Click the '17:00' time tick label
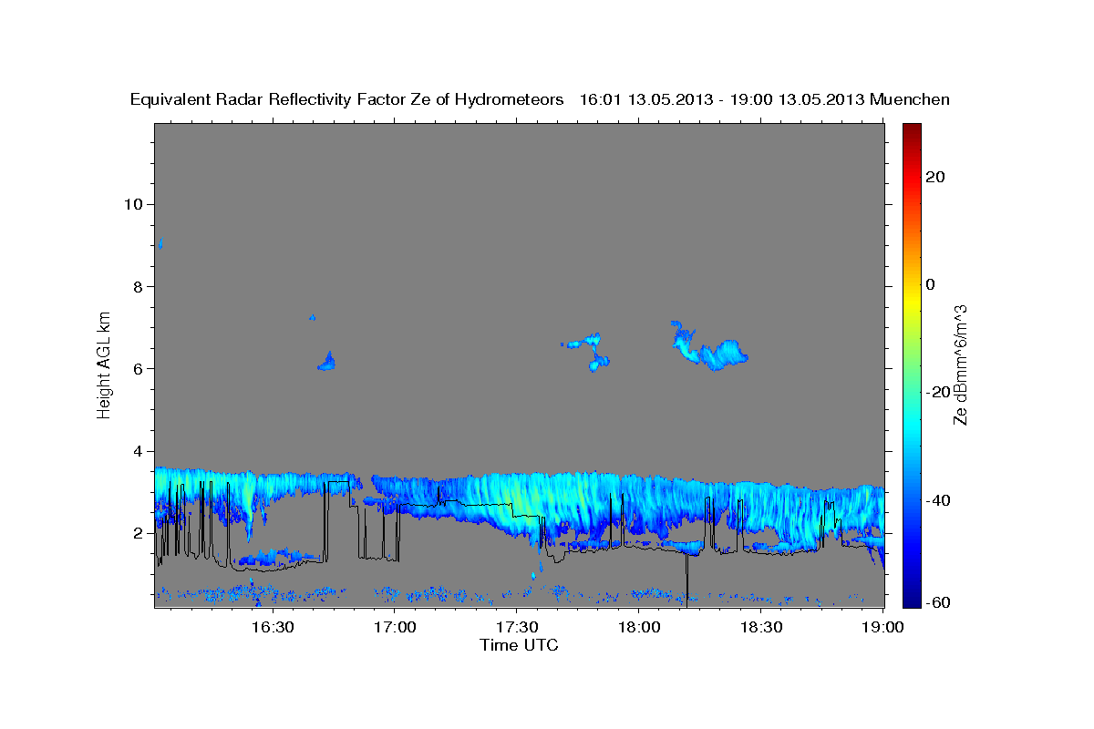Viewport: 1094px width, 729px height. pos(395,627)
